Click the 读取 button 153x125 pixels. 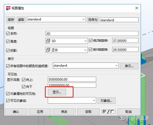[x=21, y=20]
